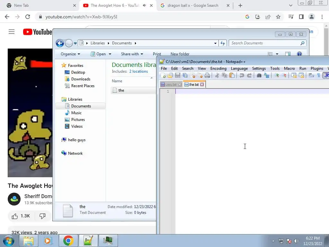Expand the Open button dropdown arrow in Explorer
Screen dimensions: 329x247
[110, 54]
